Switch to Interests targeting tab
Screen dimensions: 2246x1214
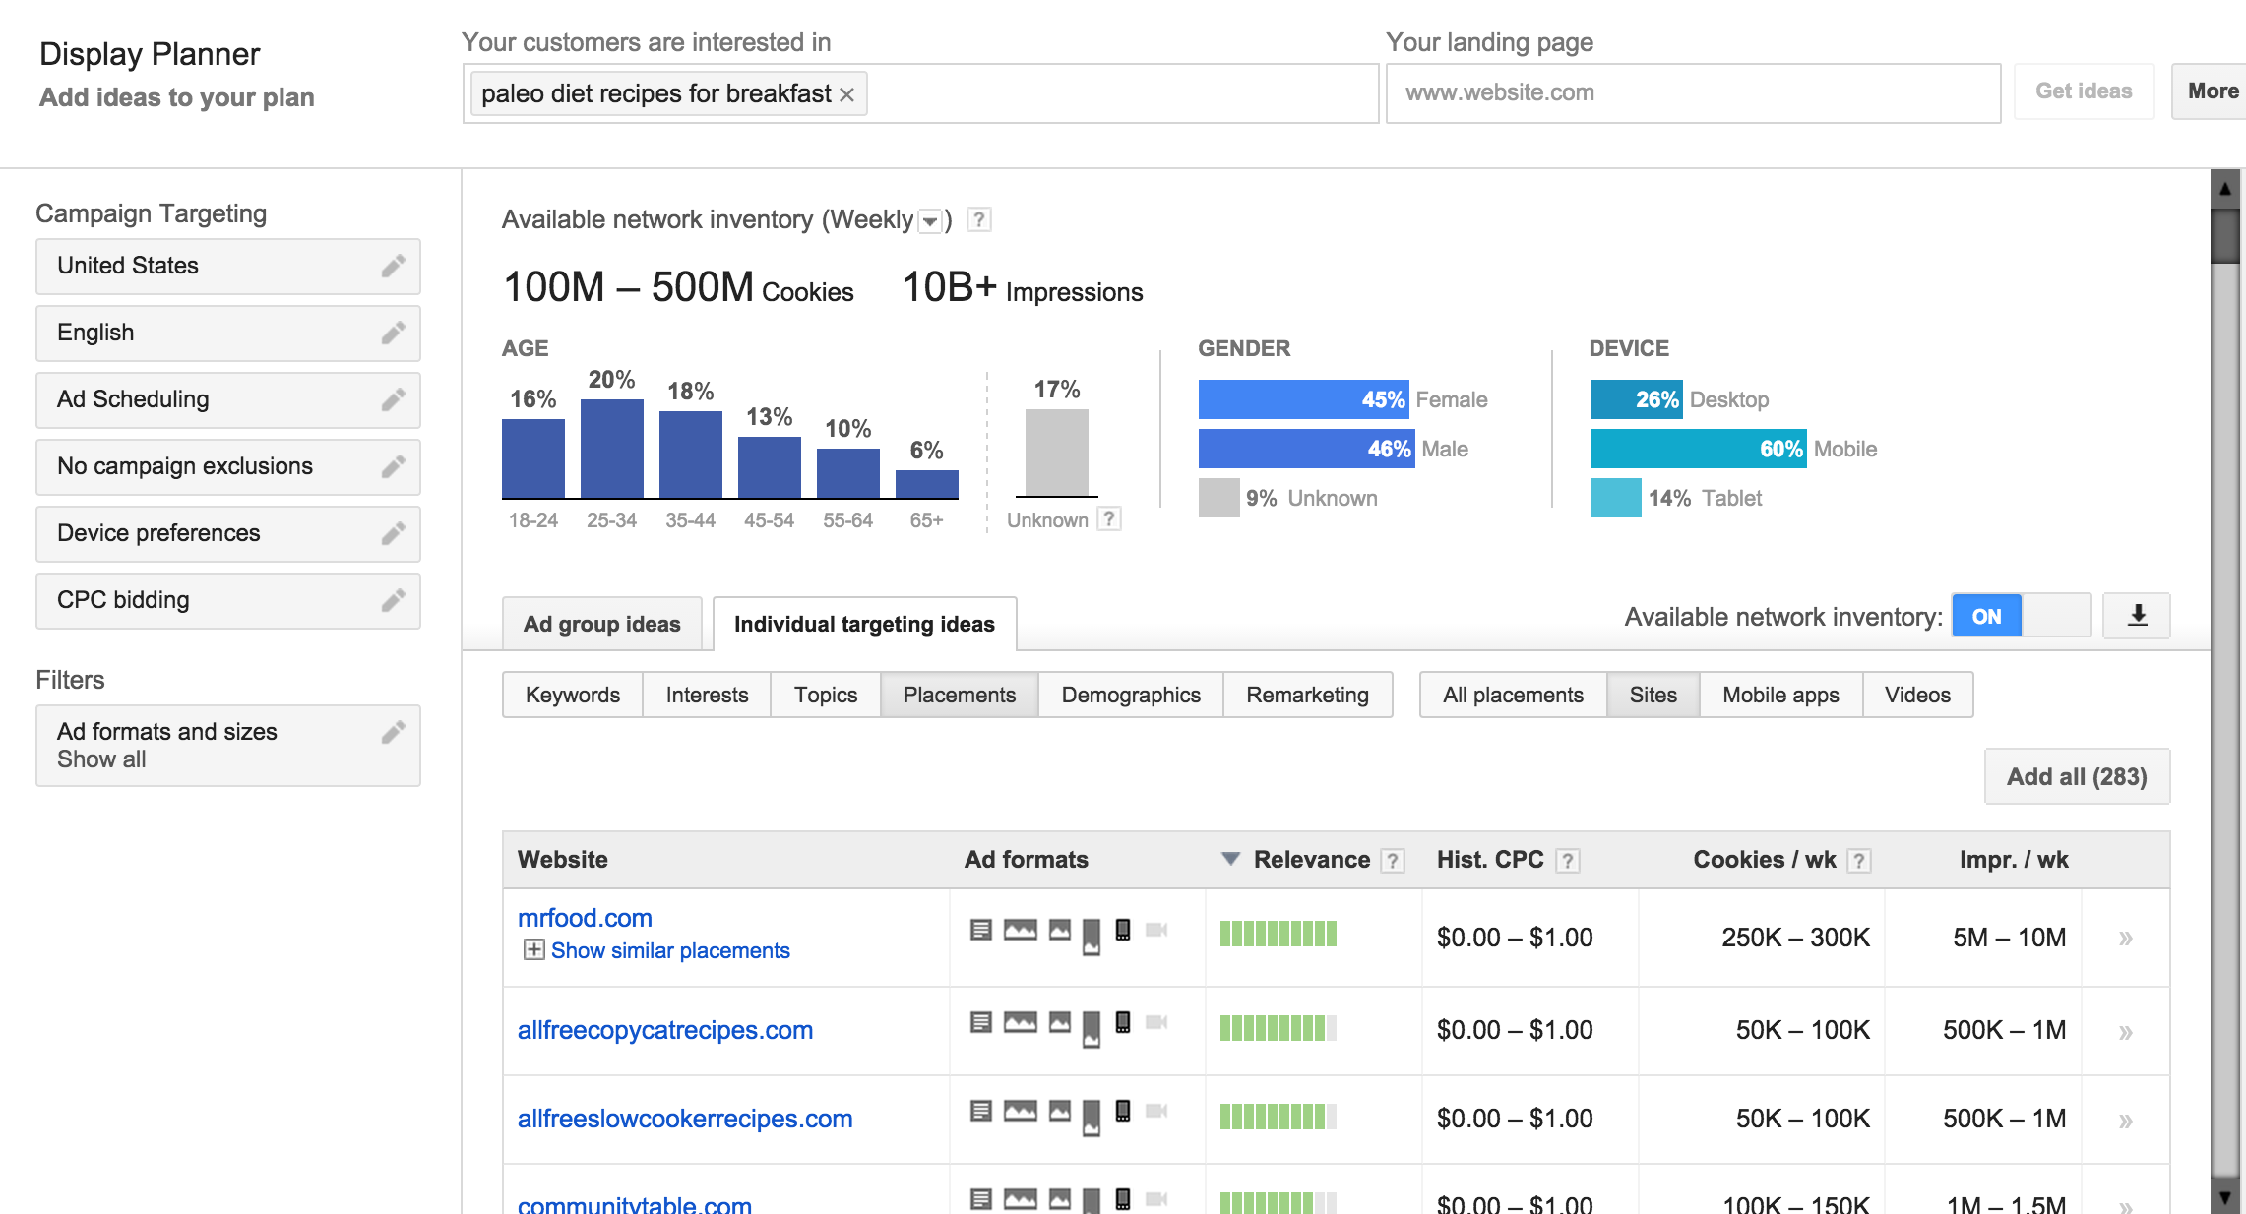point(707,695)
